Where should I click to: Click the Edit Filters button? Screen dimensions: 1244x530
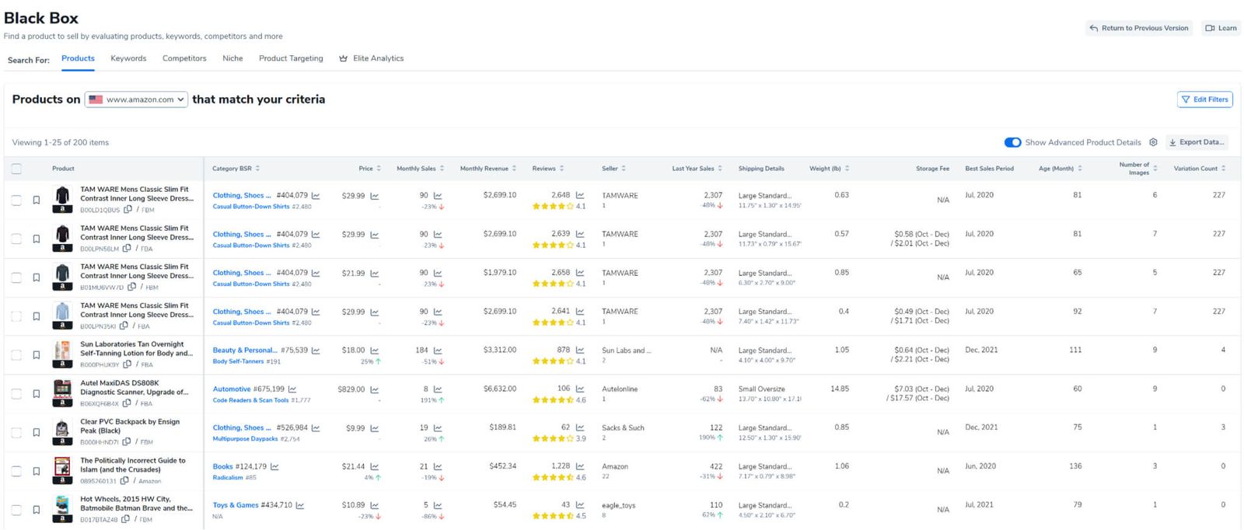click(x=1204, y=99)
